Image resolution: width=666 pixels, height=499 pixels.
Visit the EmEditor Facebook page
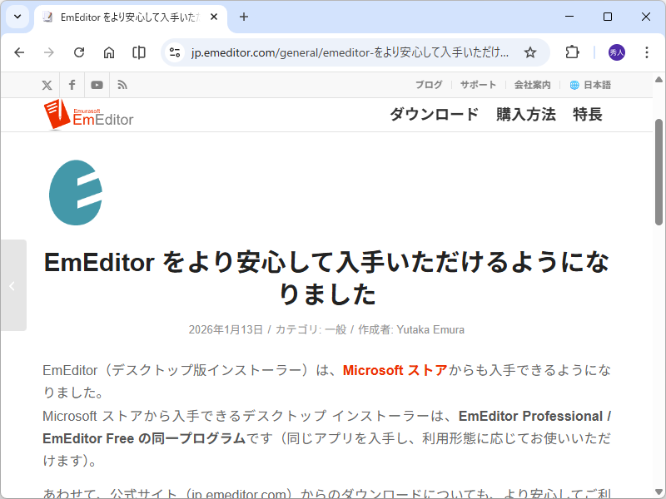(x=72, y=85)
